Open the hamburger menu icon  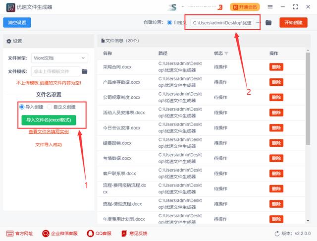270,7
